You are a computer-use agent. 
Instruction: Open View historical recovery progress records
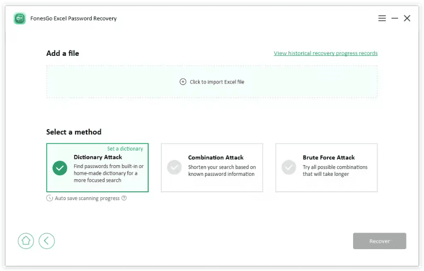325,53
